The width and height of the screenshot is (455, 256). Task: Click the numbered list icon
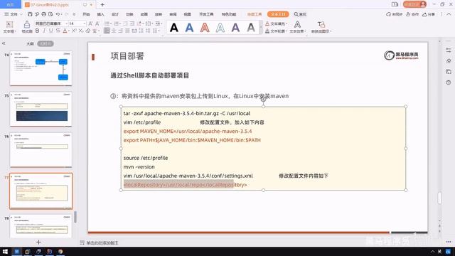click(116, 23)
